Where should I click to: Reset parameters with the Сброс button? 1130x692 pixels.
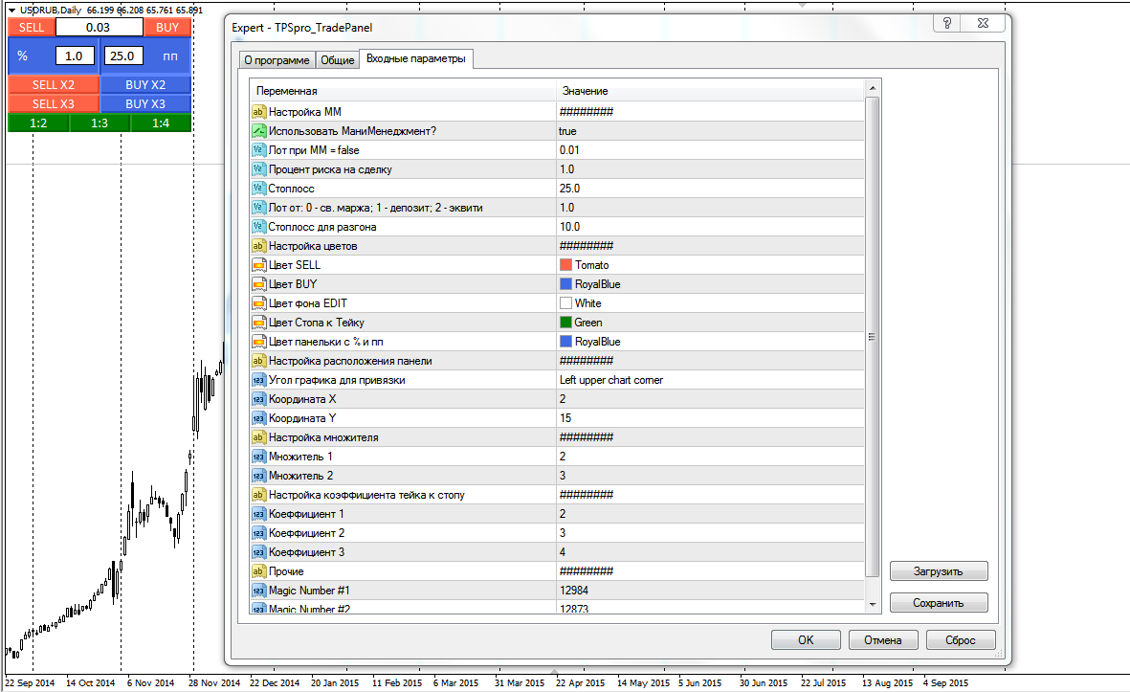(960, 640)
